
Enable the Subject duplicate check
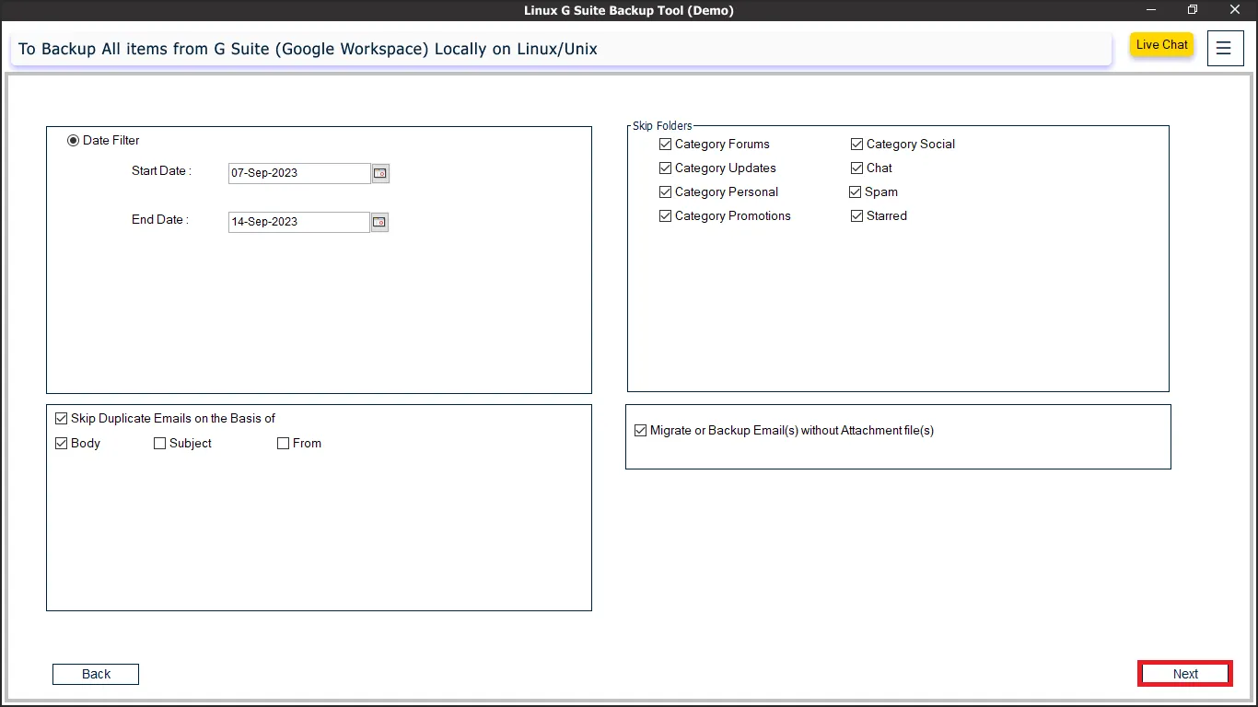tap(160, 444)
